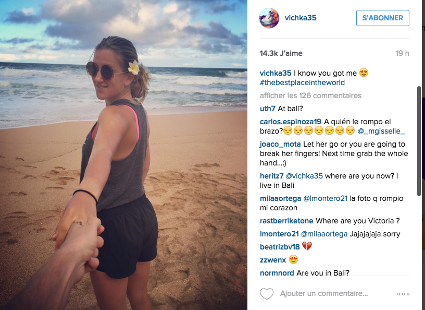Image resolution: width=425 pixels, height=310 pixels.
Task: Open the uth7 commenter profile
Action: coord(268,109)
